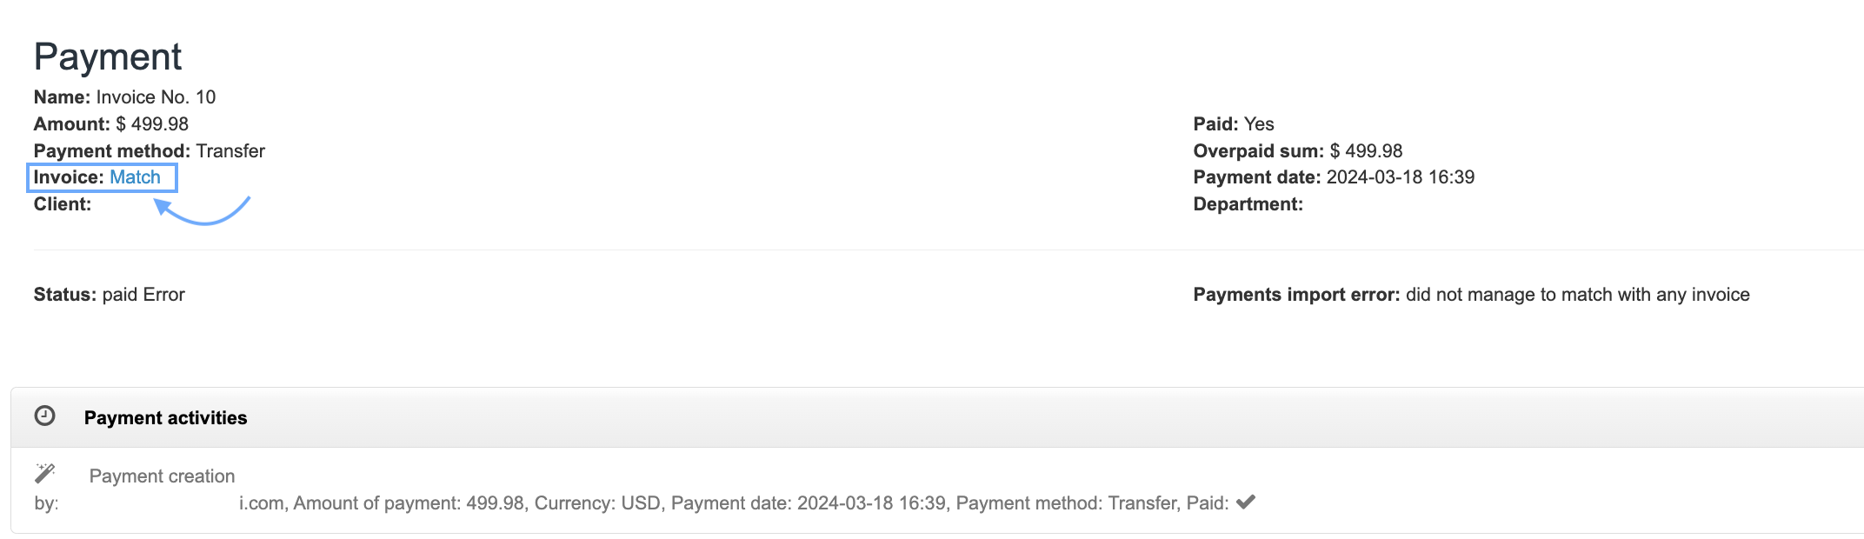
Task: Select the Payment activities panel header
Action: point(165,418)
